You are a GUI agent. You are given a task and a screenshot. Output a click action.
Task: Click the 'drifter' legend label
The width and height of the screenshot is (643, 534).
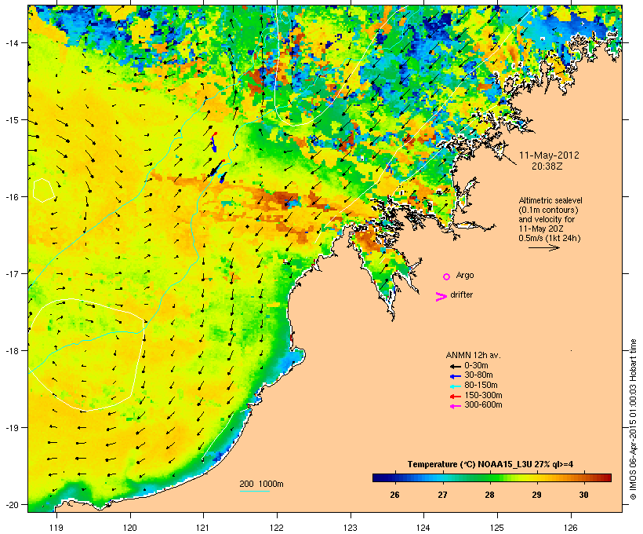(461, 294)
